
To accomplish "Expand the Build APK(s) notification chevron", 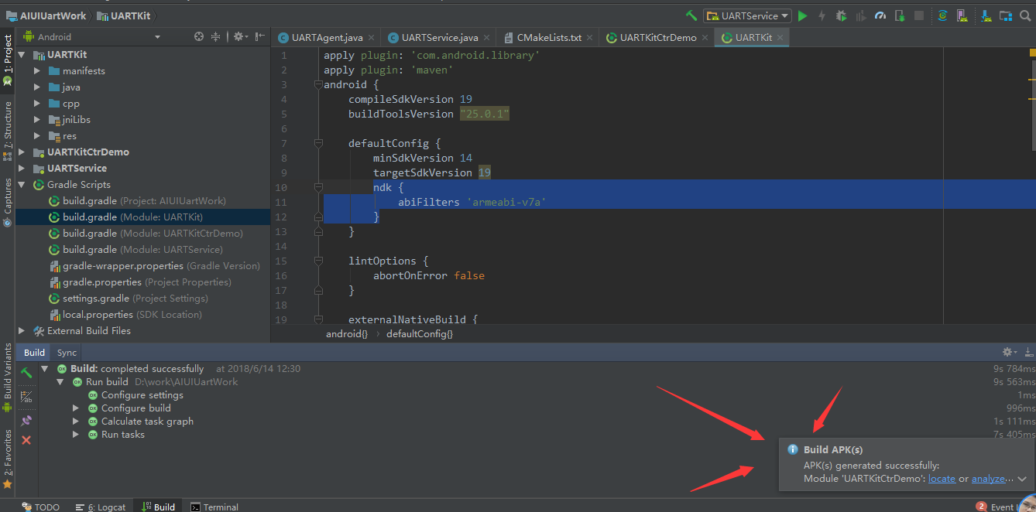I will pos(1022,480).
